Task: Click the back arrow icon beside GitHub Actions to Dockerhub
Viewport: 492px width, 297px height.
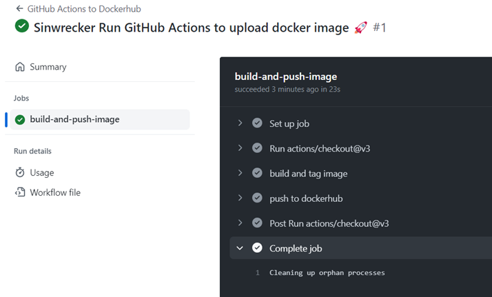Action: (x=19, y=8)
